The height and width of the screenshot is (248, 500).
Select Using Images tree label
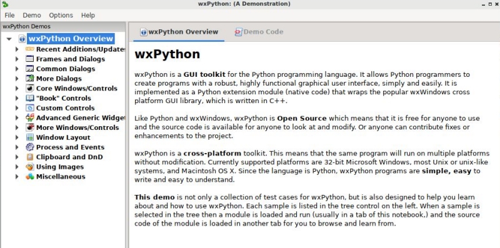click(60, 167)
